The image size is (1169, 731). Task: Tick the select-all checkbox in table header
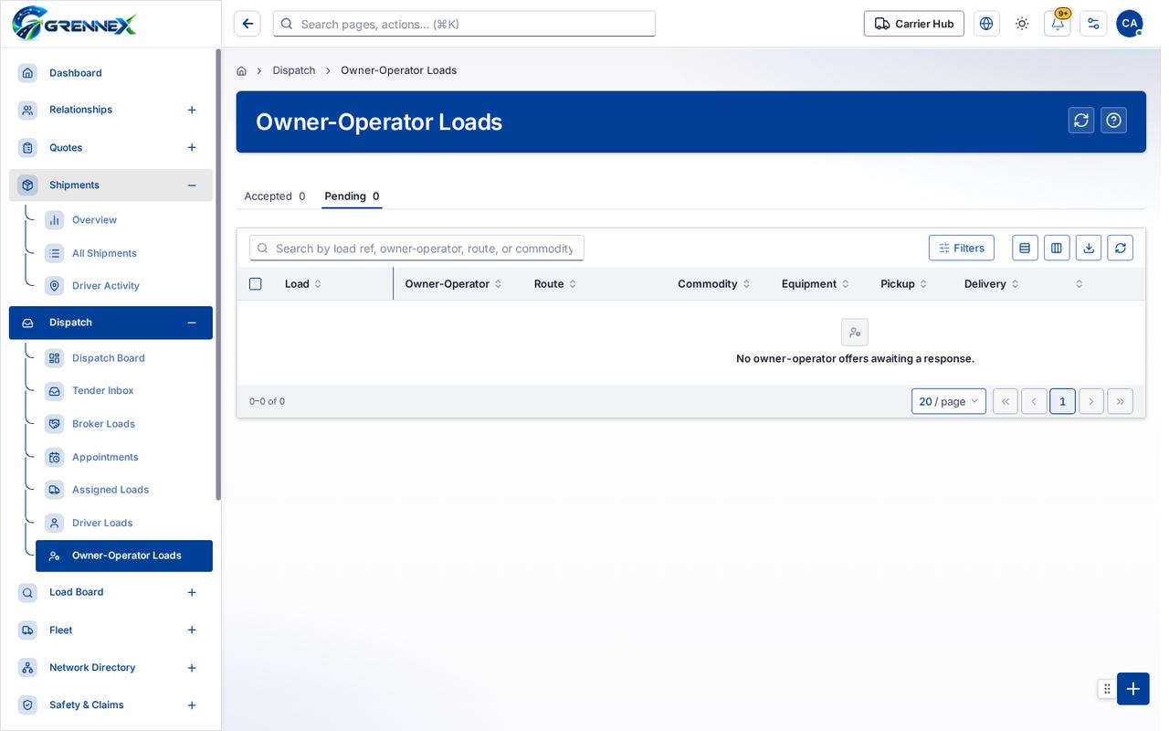[256, 284]
